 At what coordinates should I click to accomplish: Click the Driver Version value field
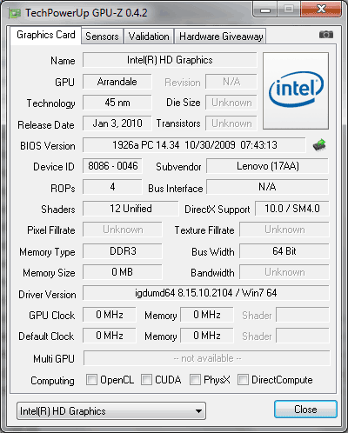click(206, 293)
